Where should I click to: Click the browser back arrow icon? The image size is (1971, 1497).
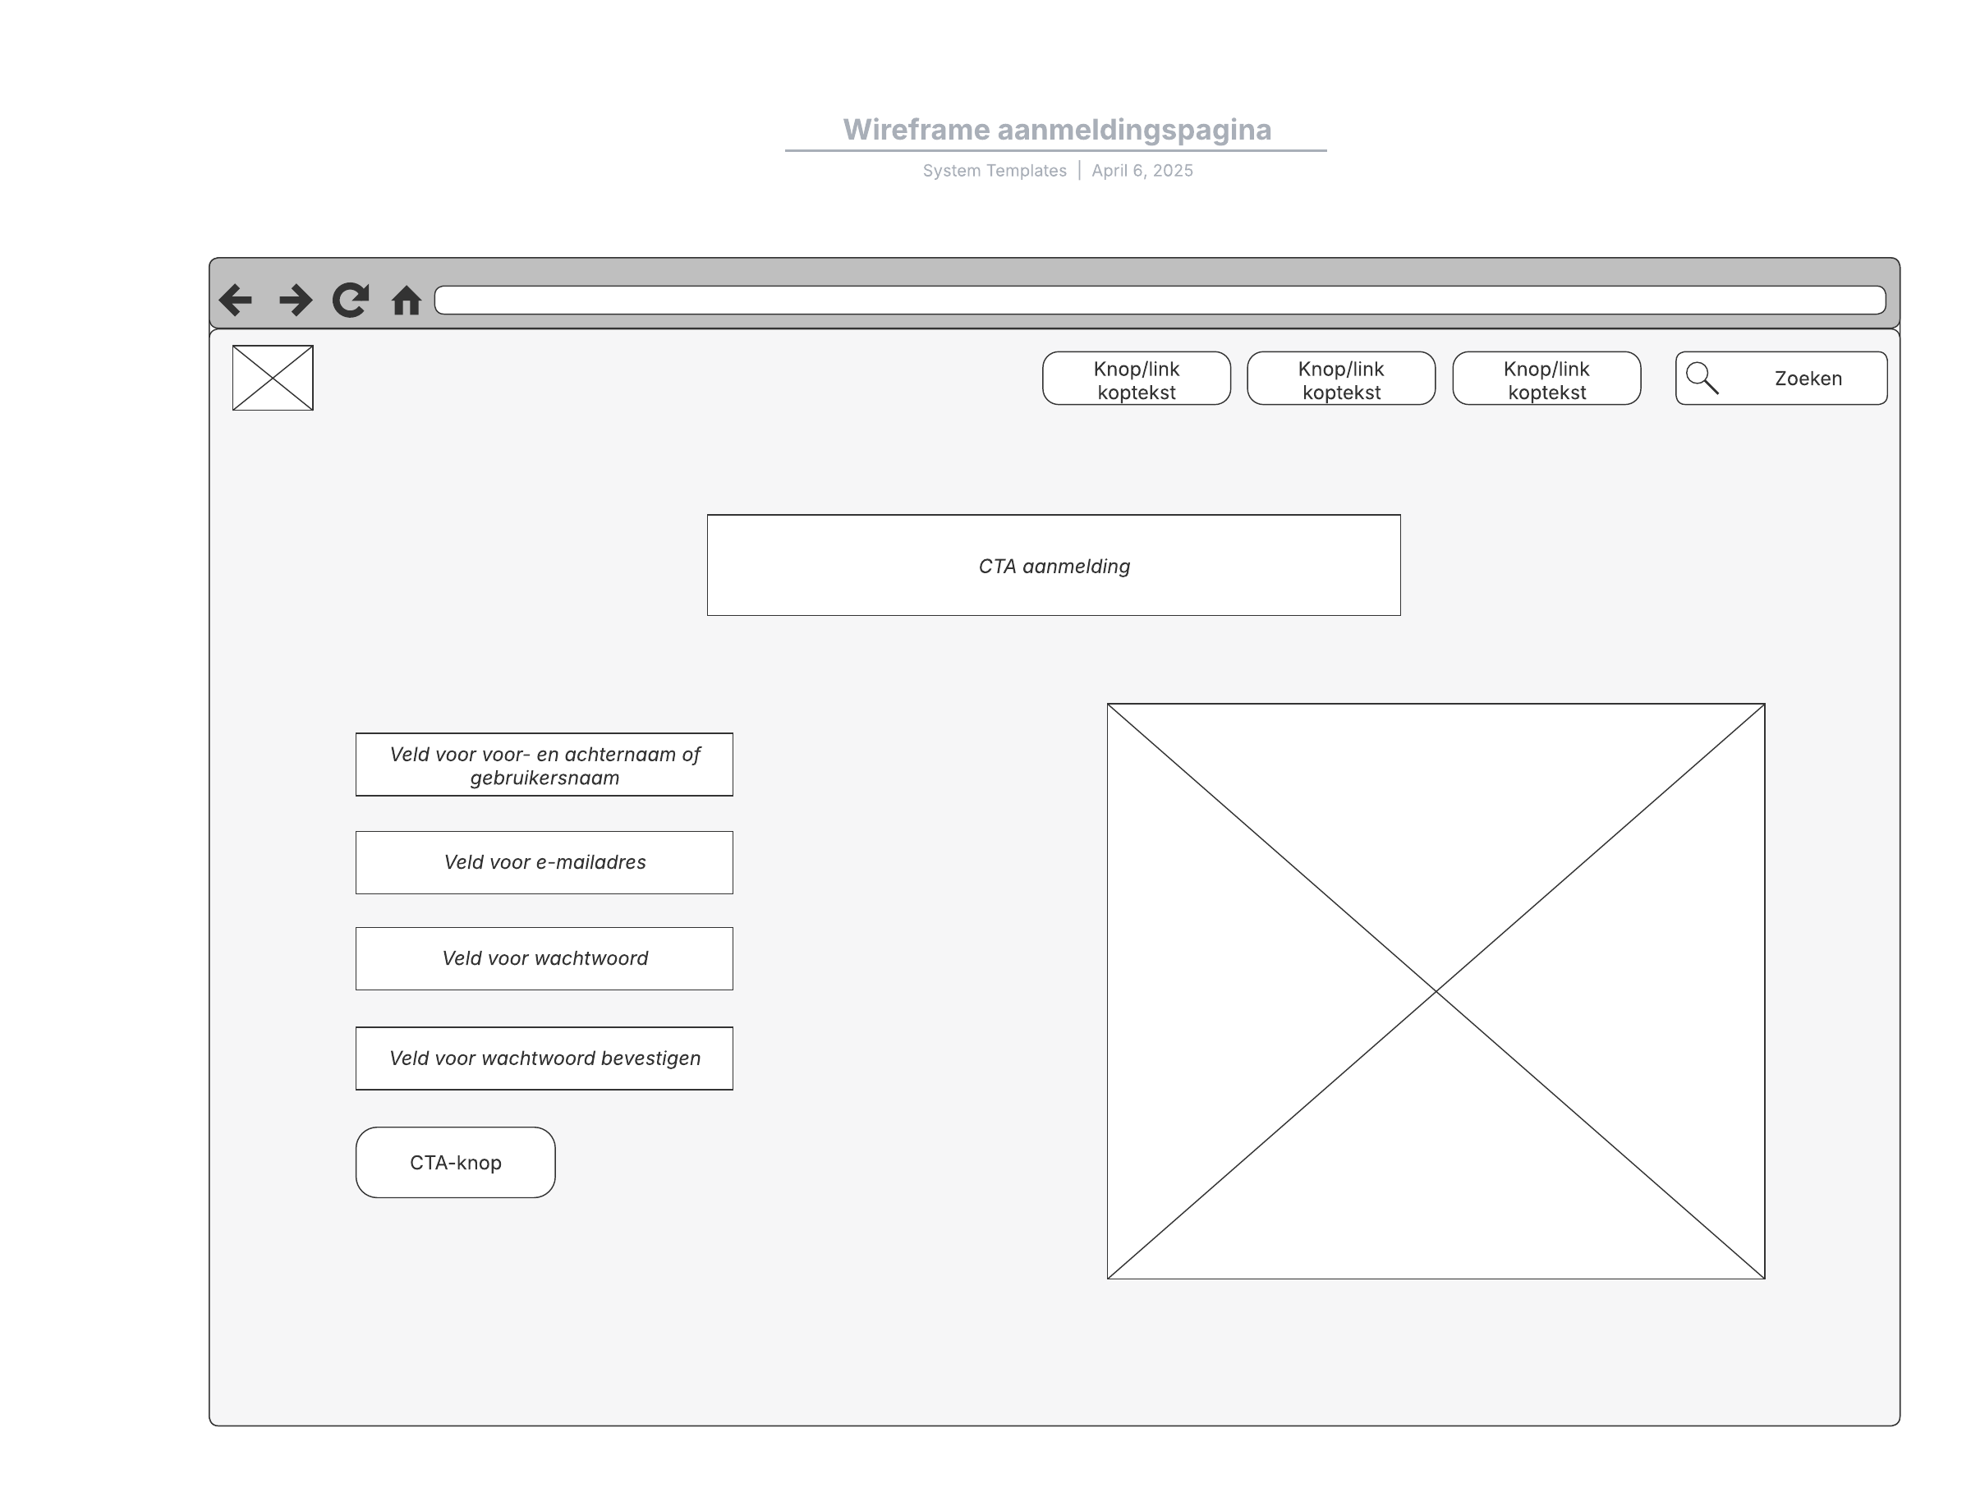(237, 300)
